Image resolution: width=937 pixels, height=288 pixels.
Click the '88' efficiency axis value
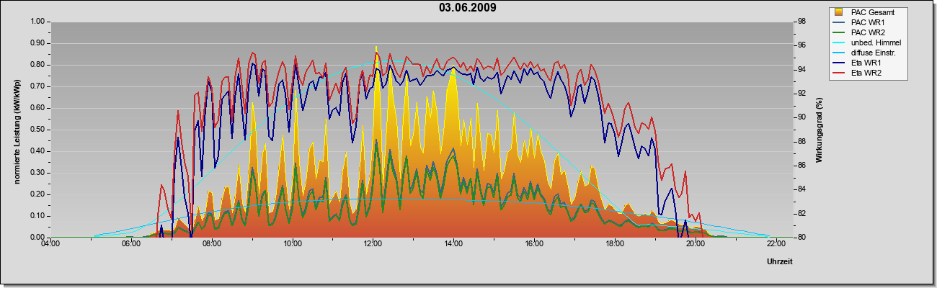(801, 142)
